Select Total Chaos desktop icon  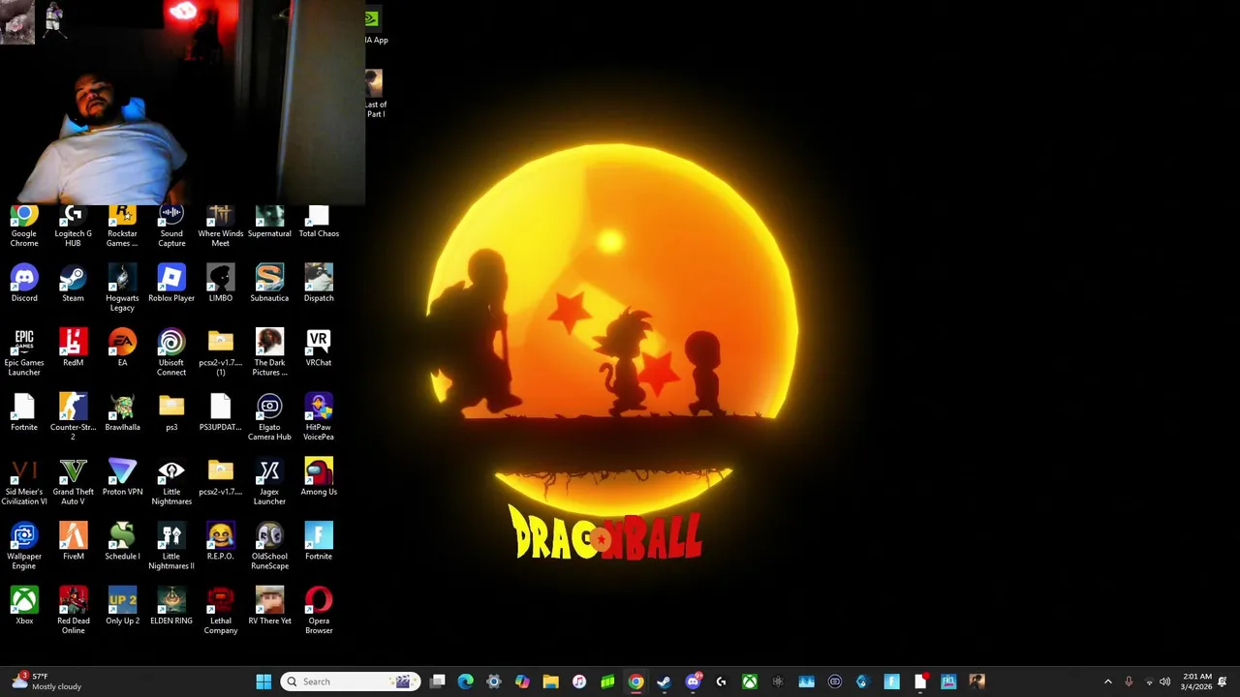(x=319, y=223)
